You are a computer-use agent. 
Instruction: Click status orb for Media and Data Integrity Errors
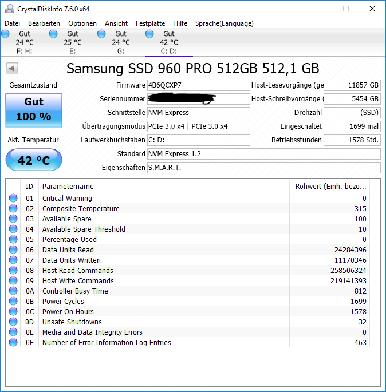tap(13, 332)
